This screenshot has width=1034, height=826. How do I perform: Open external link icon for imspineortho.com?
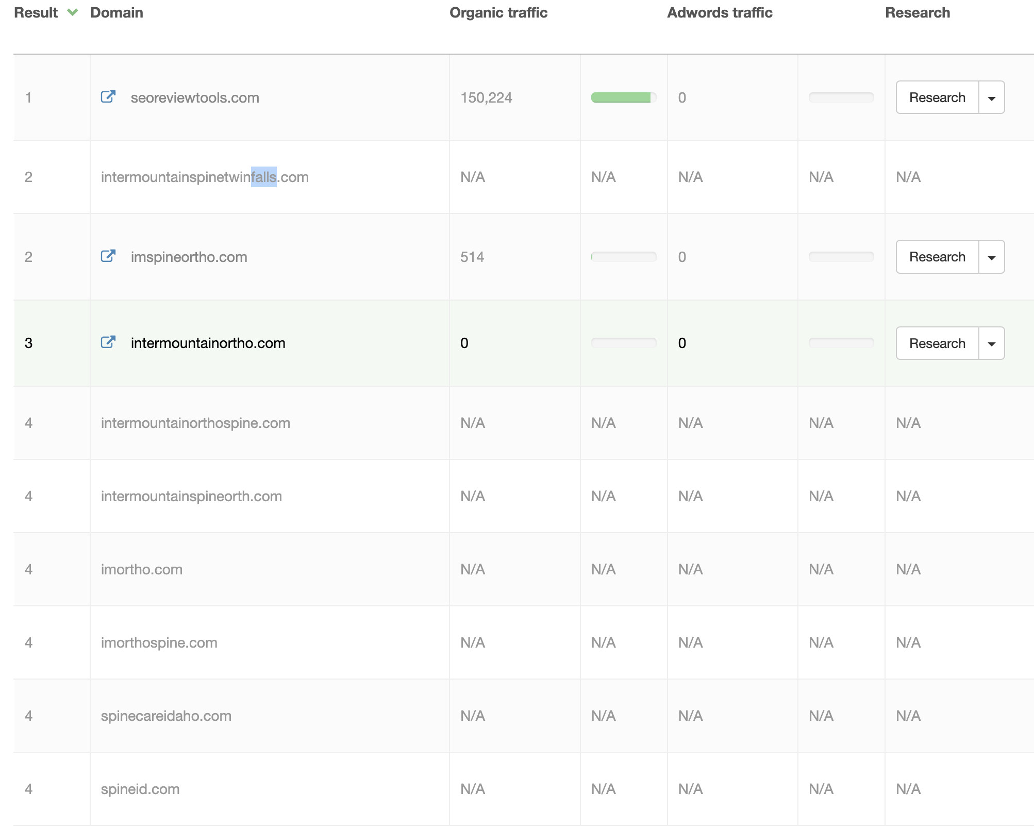pos(108,256)
